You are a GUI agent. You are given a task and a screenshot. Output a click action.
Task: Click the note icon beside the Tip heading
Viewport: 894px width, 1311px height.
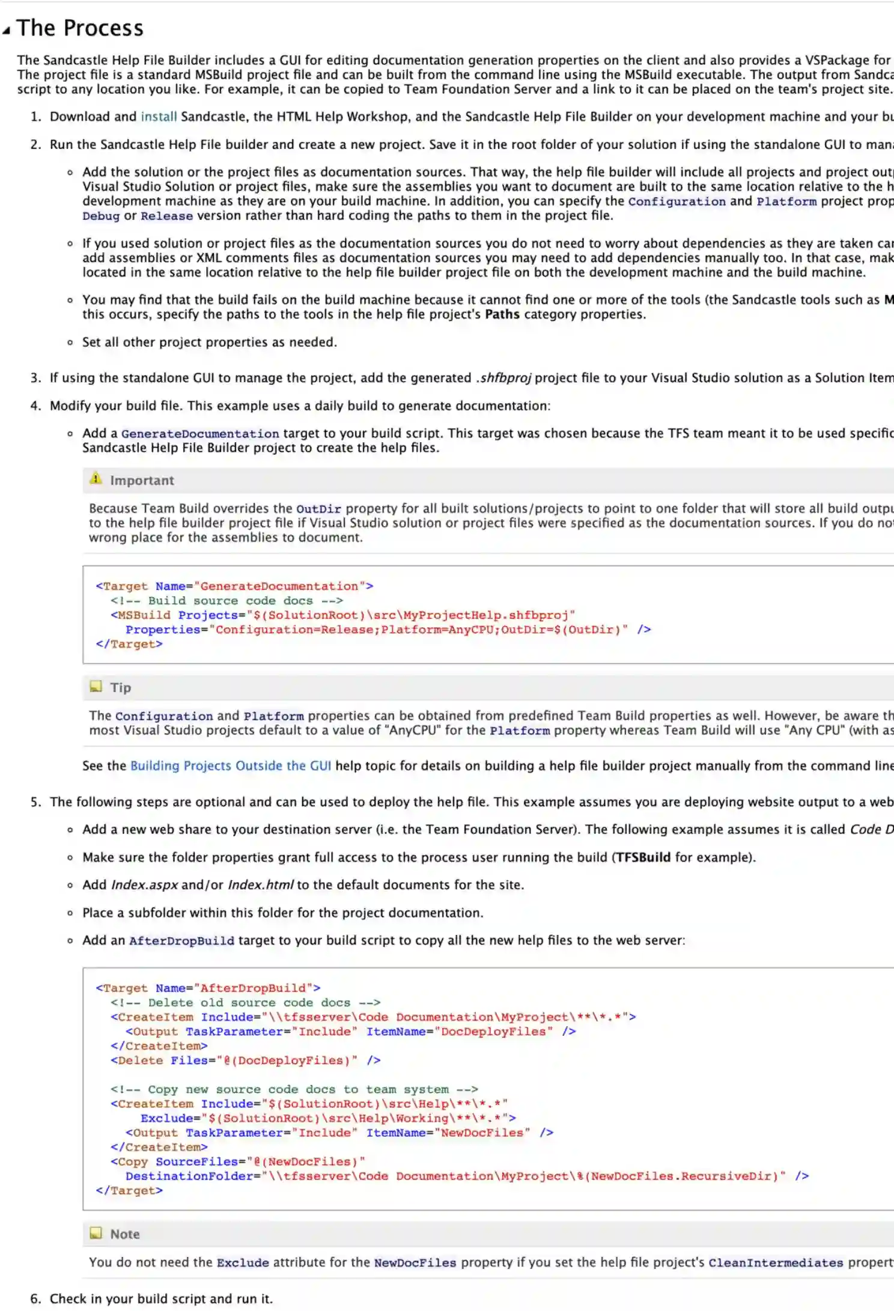pyautogui.click(x=96, y=686)
